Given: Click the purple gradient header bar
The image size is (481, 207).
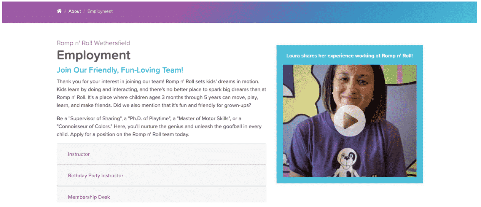Looking at the screenshot, I should click(x=240, y=12).
